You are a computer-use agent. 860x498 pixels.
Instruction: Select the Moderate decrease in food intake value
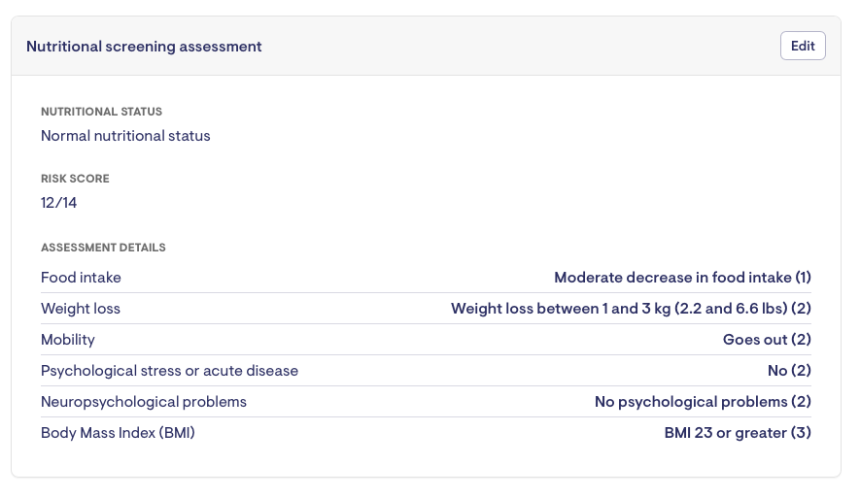pyautogui.click(x=682, y=278)
